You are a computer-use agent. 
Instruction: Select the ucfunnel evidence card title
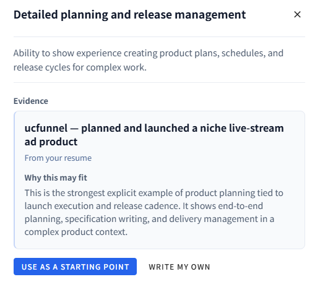pyautogui.click(x=154, y=135)
